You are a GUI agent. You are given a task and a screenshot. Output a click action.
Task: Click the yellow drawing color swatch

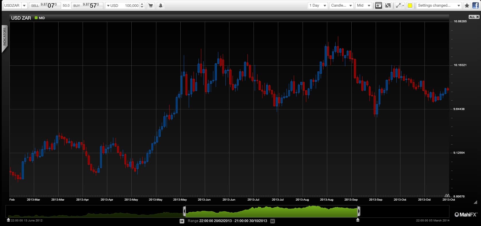[410, 5]
